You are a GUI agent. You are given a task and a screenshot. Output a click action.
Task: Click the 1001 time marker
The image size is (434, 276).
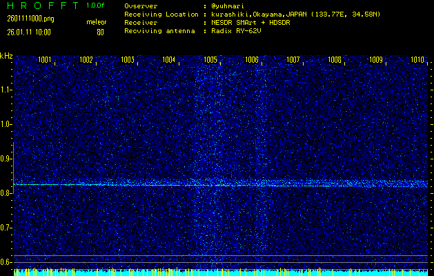[x=45, y=59]
